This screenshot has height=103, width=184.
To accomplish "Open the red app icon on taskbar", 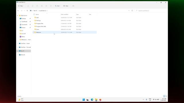I will coord(100,100).
